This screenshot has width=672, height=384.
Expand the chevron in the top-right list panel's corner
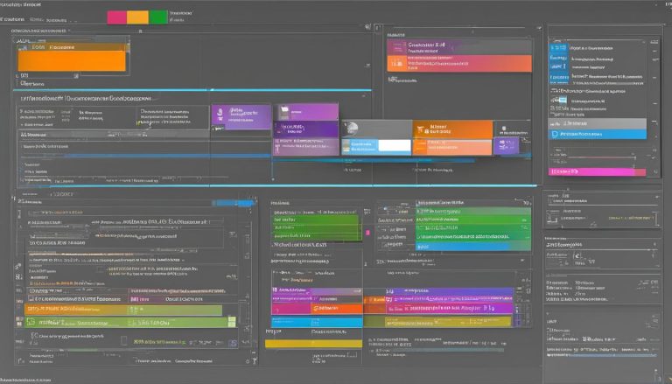click(x=643, y=42)
